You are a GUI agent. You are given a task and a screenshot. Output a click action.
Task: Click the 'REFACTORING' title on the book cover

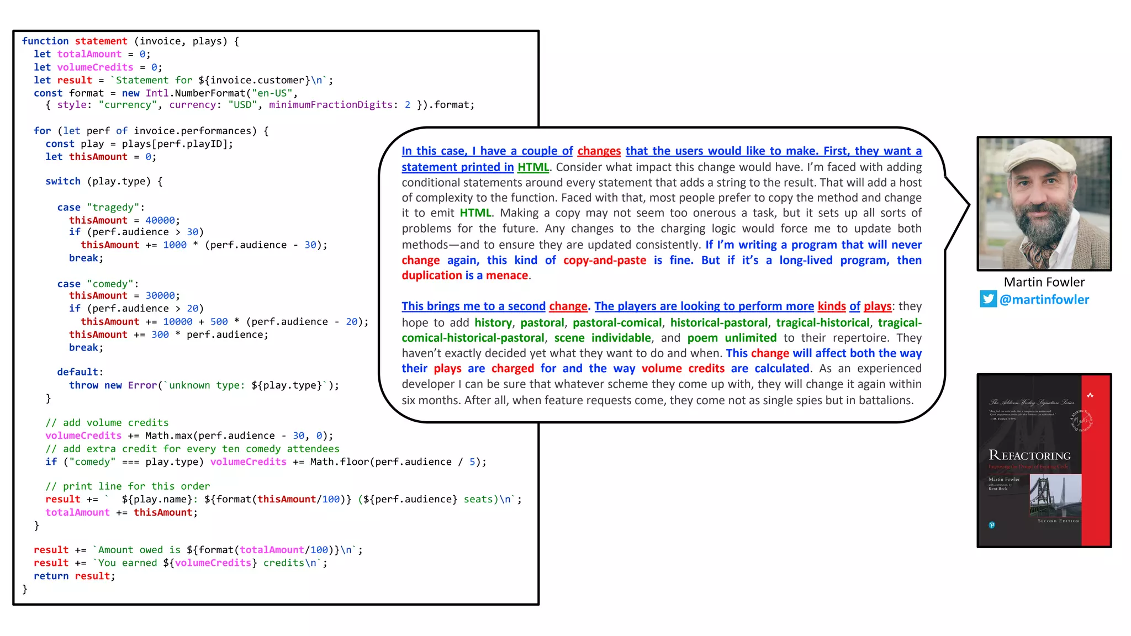point(1029,455)
